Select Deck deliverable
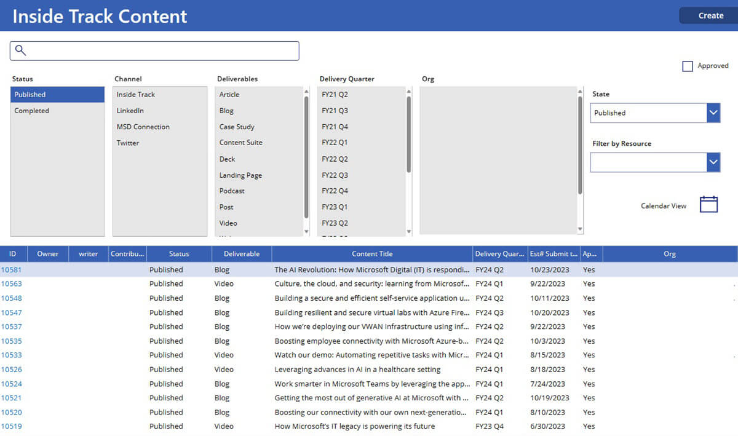The height and width of the screenshot is (436, 738). tap(260, 159)
